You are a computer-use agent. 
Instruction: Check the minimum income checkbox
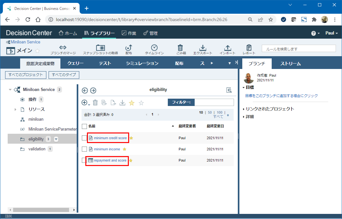pyautogui.click(x=84, y=149)
